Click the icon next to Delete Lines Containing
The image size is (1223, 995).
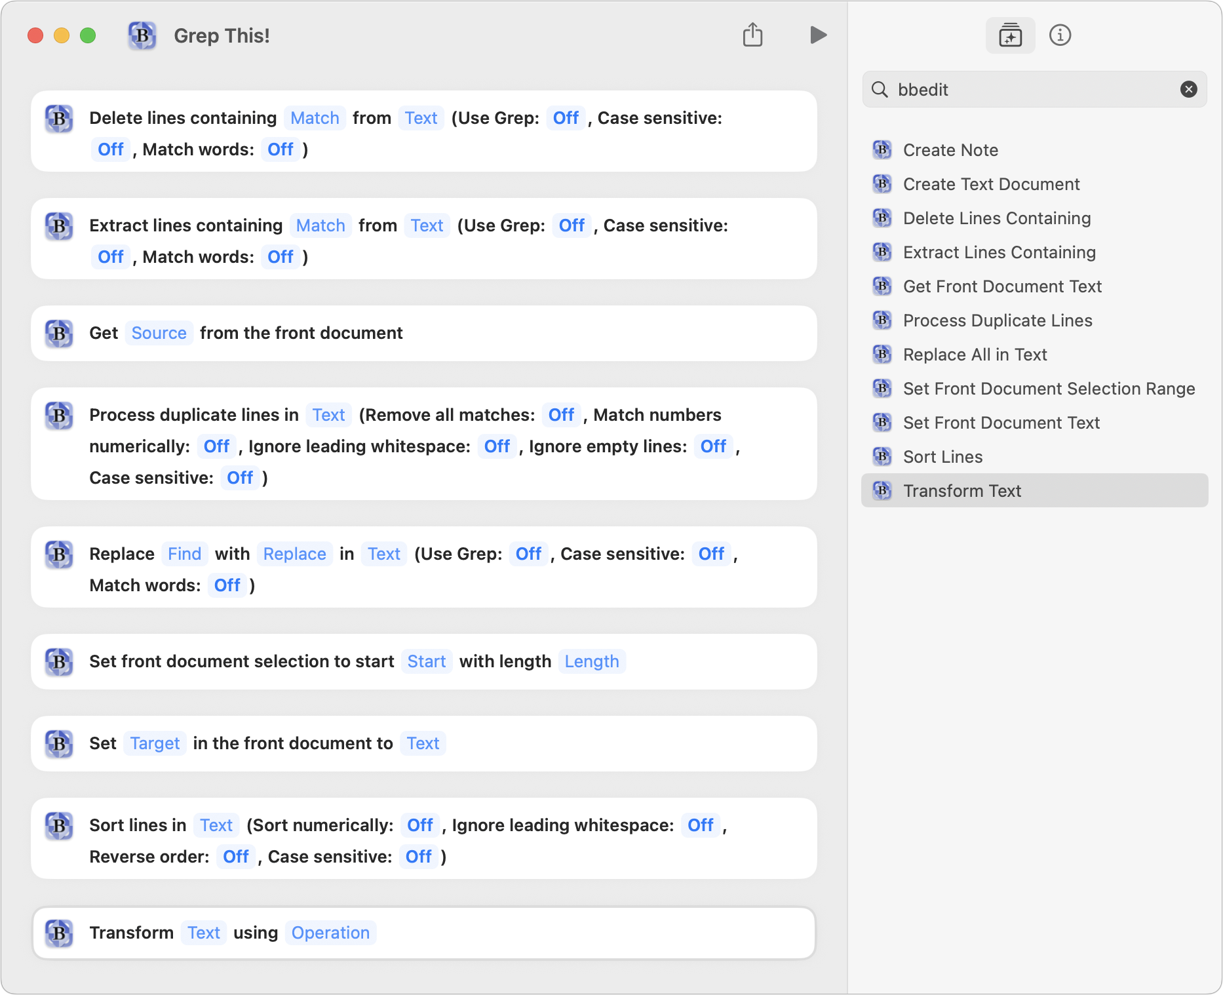coord(882,218)
